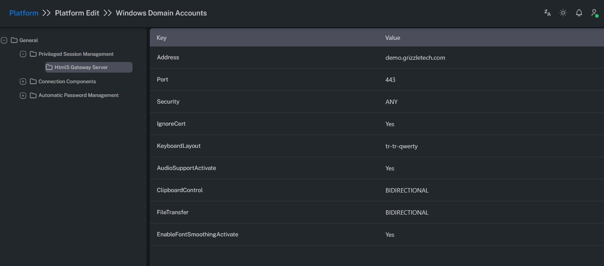
Task: Click the Connection Components folder icon
Action: pos(33,81)
